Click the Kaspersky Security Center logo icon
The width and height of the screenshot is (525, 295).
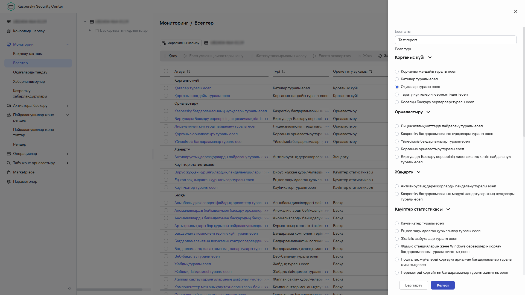(x=11, y=6)
